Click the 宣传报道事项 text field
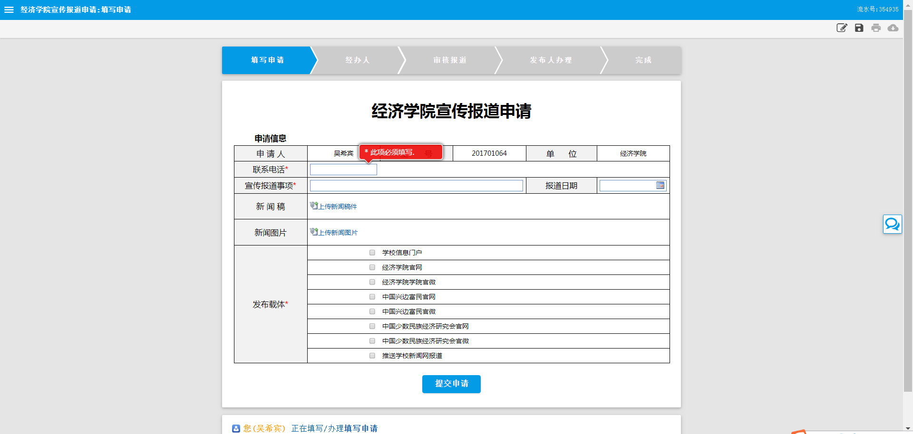The height and width of the screenshot is (434, 913). (416, 186)
